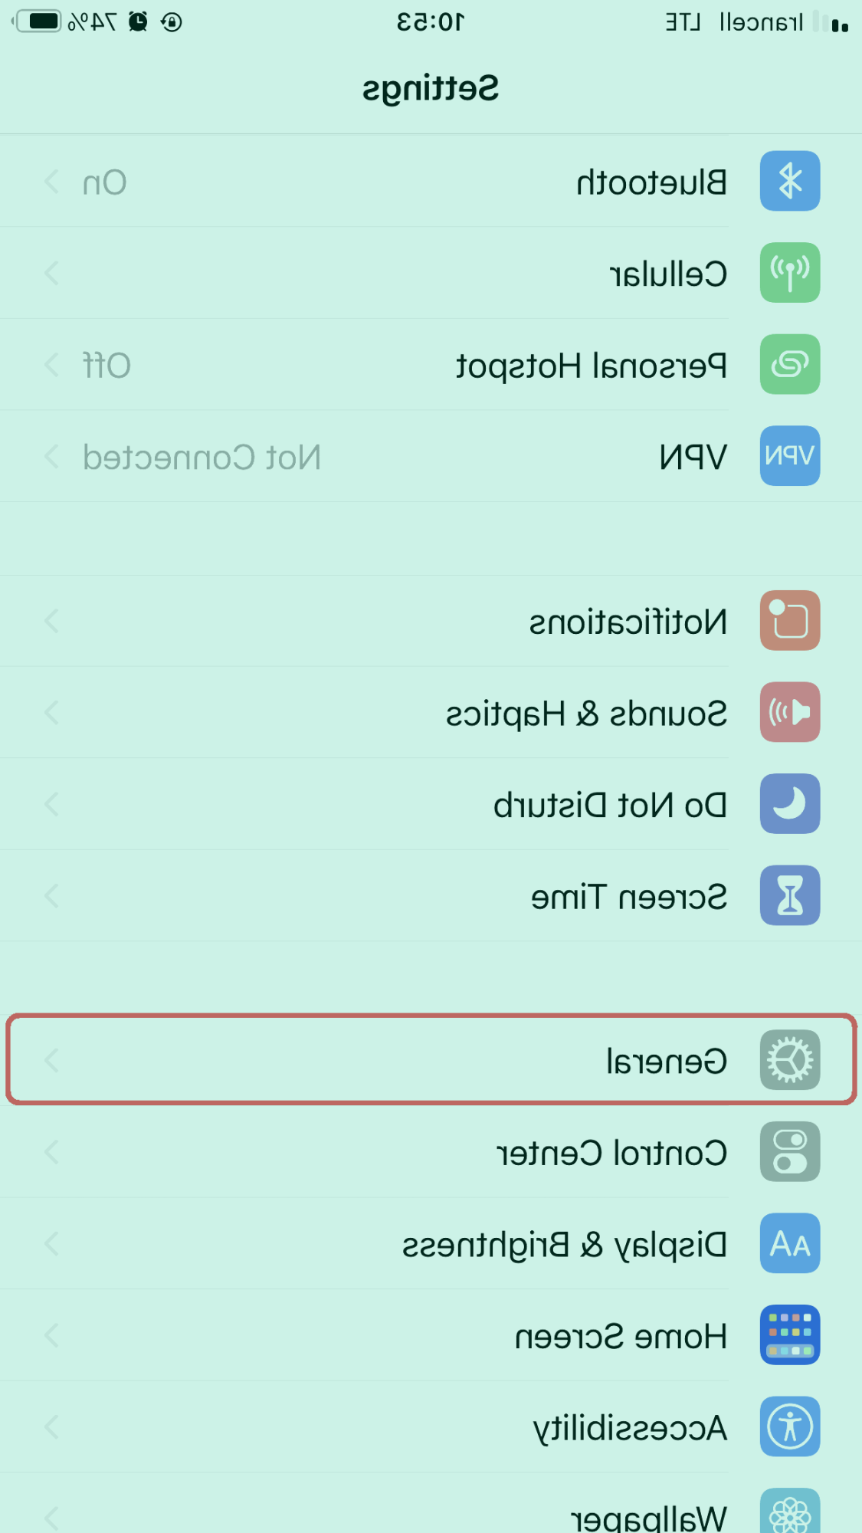Tap the green Cellular antenna icon
Image resolution: width=862 pixels, height=1533 pixels.
(789, 273)
